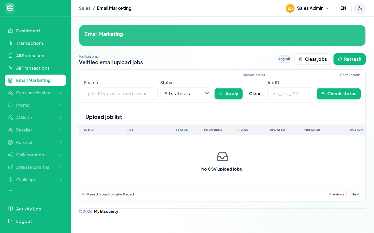Focus the Job ID input field
This screenshot has width=374, height=233.
[x=291, y=93]
